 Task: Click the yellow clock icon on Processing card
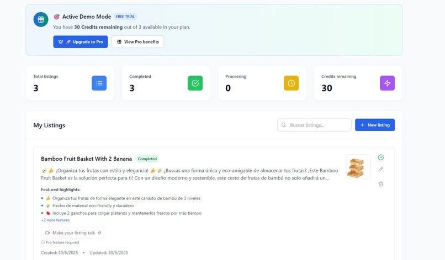[291, 83]
